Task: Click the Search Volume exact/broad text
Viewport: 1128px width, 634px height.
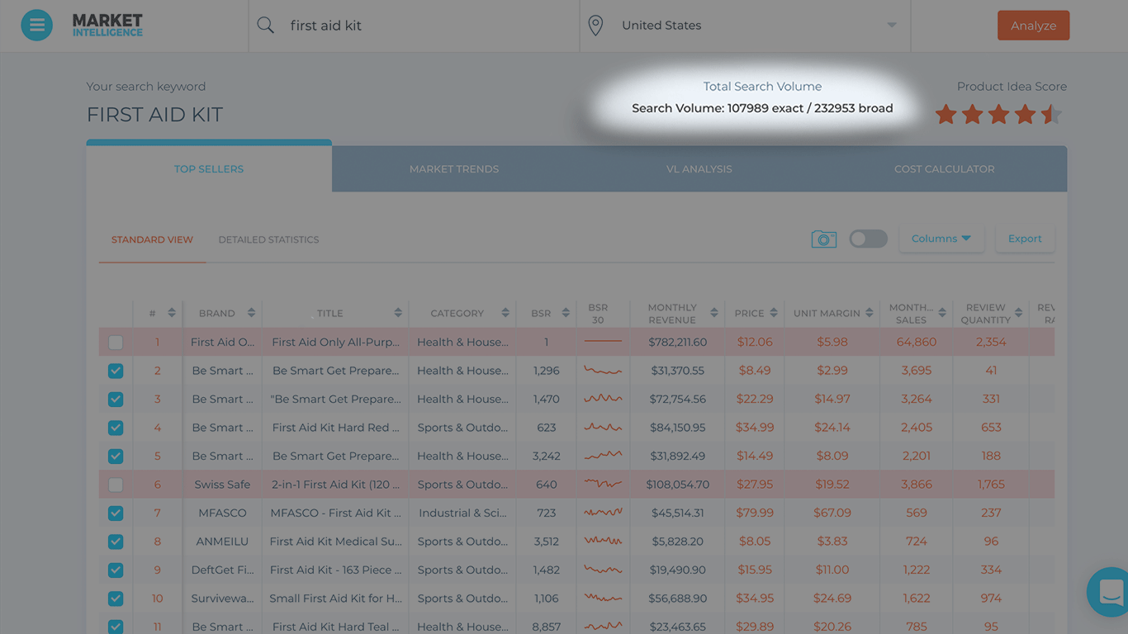Action: tap(762, 108)
